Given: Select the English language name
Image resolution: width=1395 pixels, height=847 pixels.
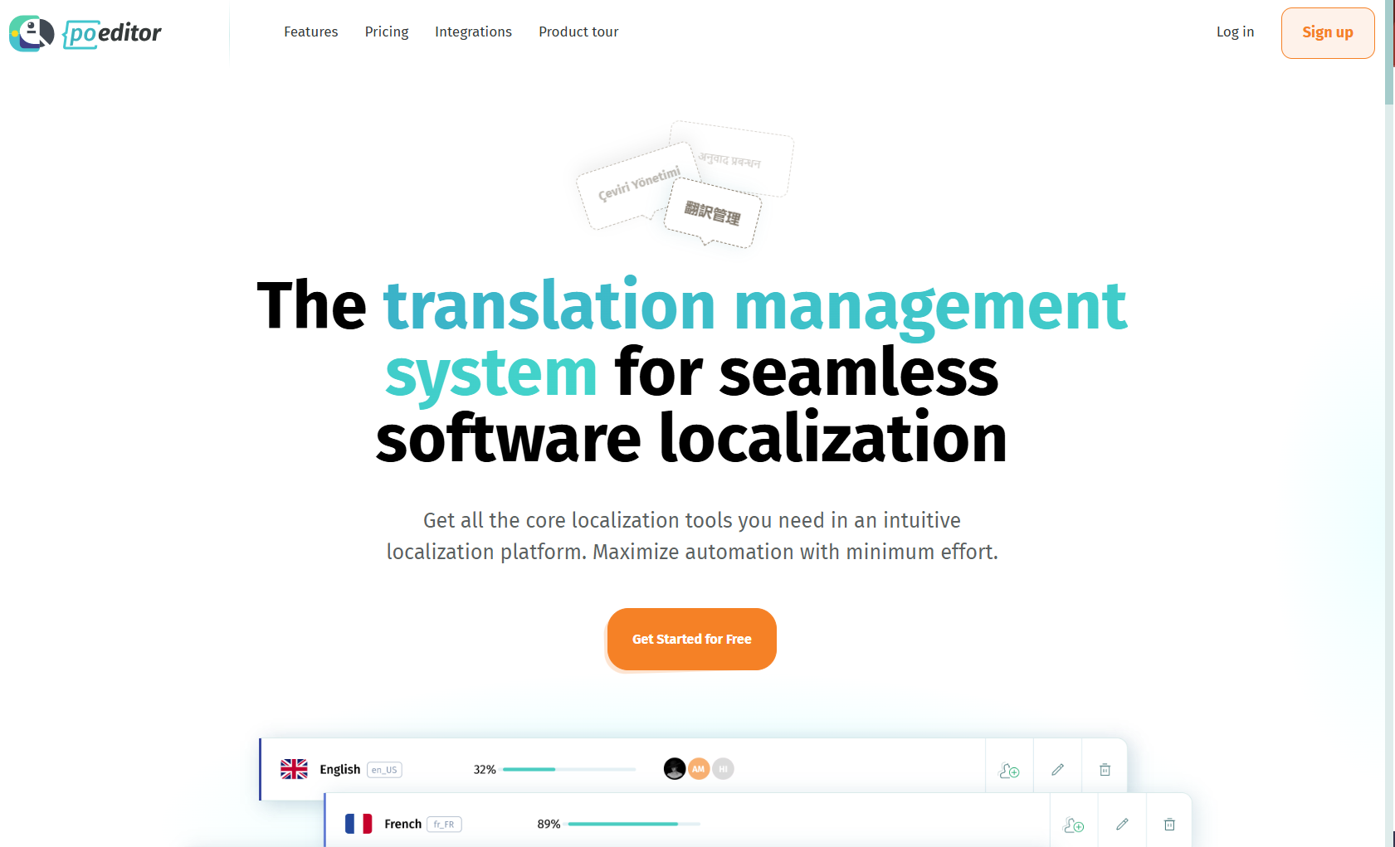Looking at the screenshot, I should [340, 769].
